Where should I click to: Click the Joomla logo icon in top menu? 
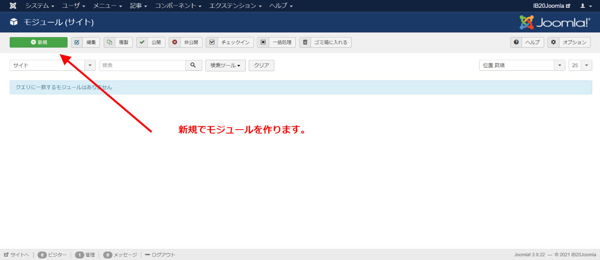pyautogui.click(x=13, y=6)
